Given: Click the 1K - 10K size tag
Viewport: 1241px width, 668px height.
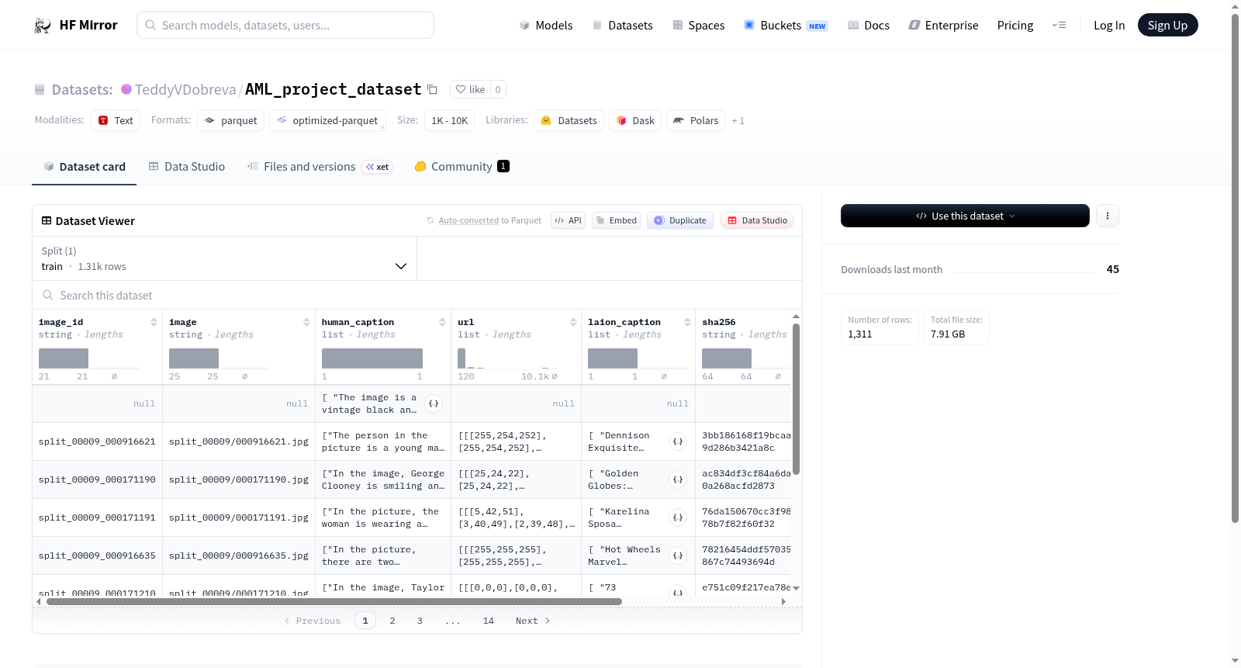Looking at the screenshot, I should (449, 120).
